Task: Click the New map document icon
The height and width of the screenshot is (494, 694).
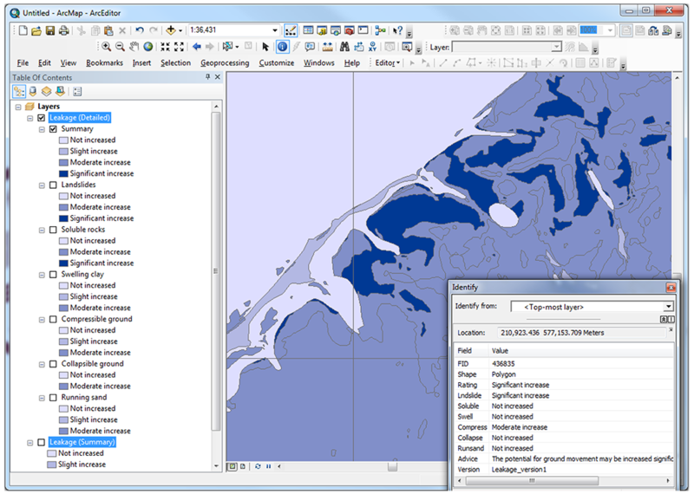Action: [23, 30]
